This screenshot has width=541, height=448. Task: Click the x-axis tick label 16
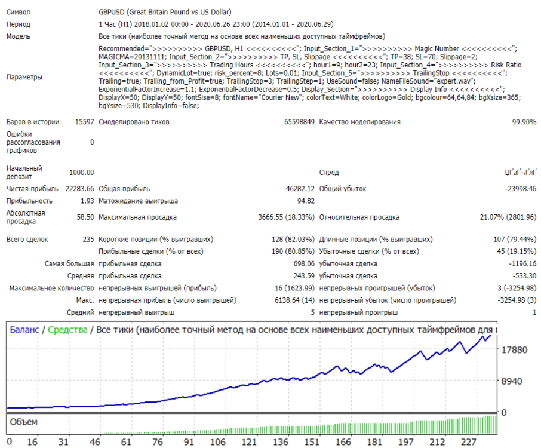pos(32,442)
